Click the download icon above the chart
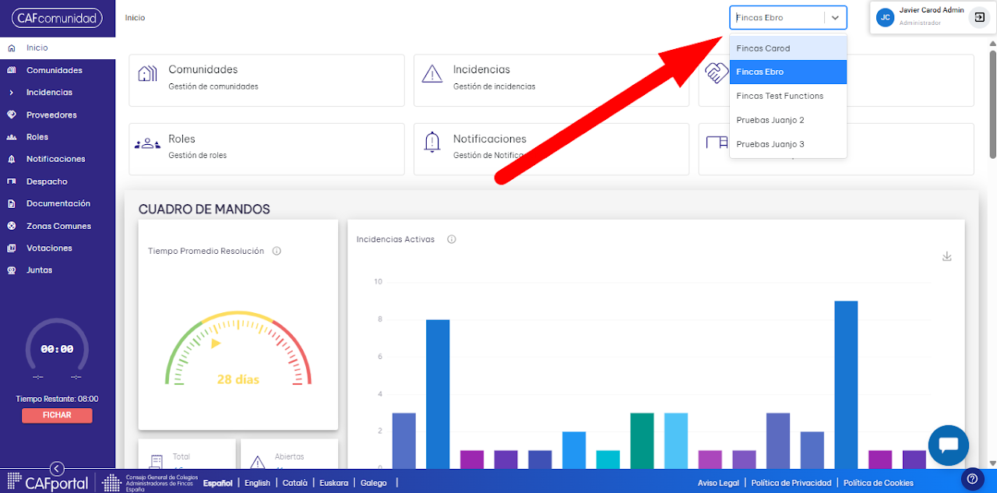This screenshot has height=493, width=997. click(x=947, y=256)
